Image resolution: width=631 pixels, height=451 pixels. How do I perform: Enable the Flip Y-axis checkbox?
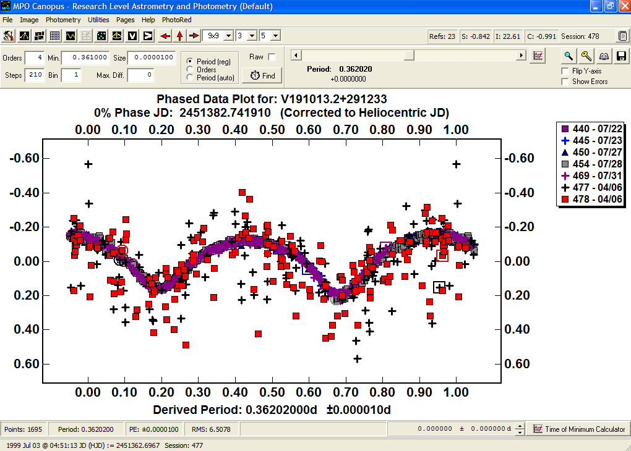click(565, 71)
